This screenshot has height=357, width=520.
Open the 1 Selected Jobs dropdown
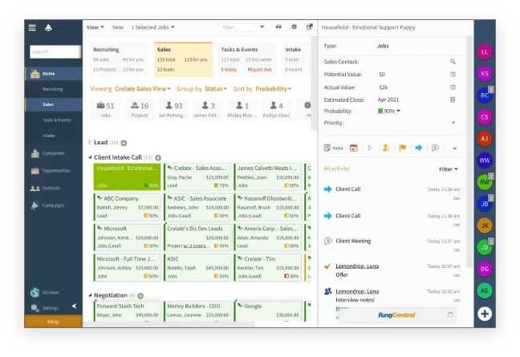(153, 27)
